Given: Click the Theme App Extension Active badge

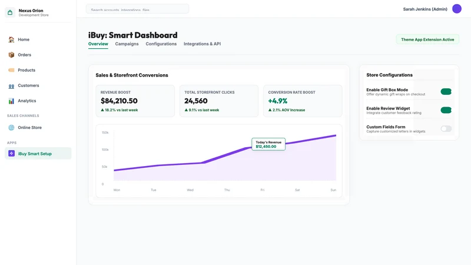Looking at the screenshot, I should point(427,39).
